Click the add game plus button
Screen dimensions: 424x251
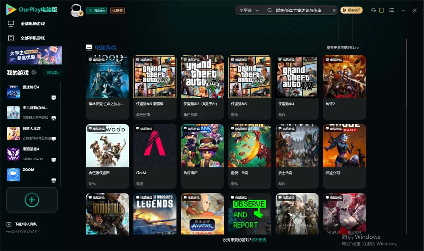pos(32,200)
